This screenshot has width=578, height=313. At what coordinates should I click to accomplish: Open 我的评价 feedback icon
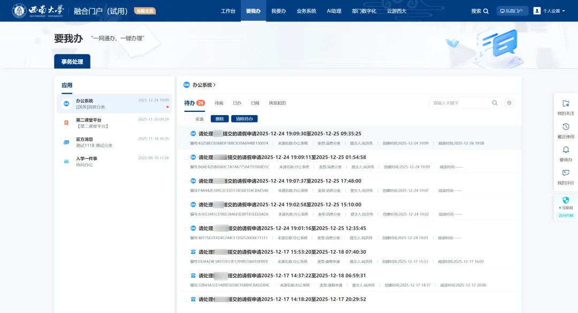[x=566, y=173]
